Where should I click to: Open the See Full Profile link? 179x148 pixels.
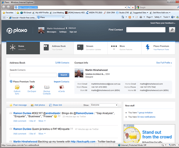click(x=164, y=63)
